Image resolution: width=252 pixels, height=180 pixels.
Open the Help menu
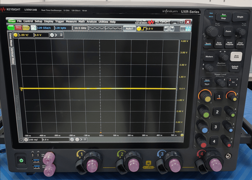coord(113,22)
